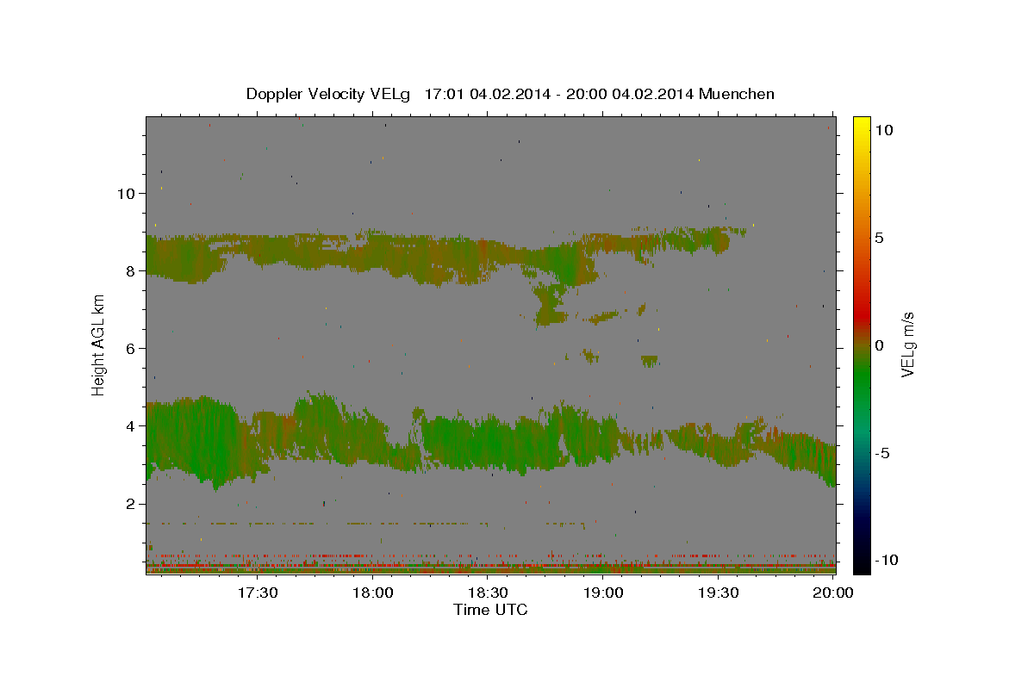Click the height tick label 10
Image resolution: width=1034 pixels, height=689 pixels.
[x=126, y=193]
